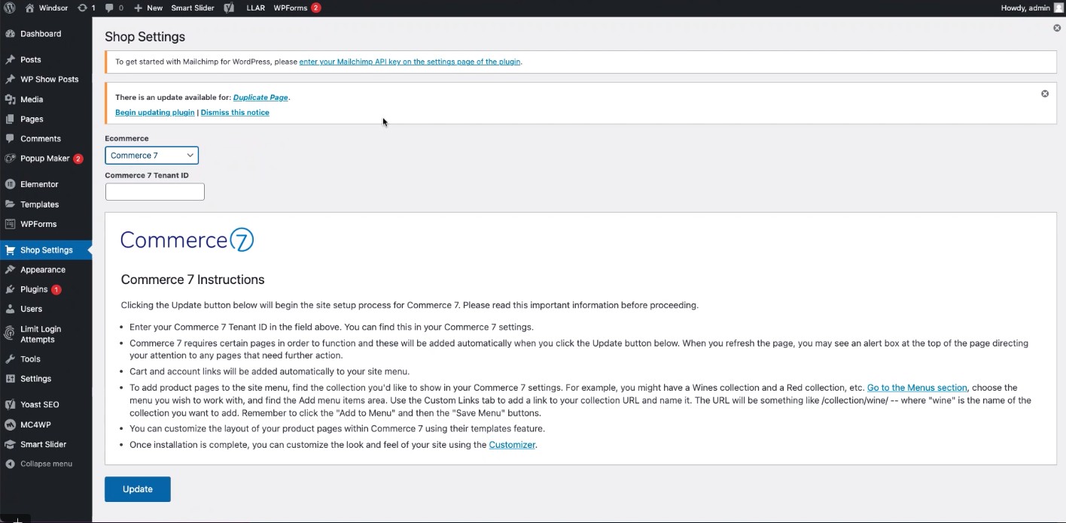This screenshot has width=1066, height=523.
Task: Open the comments bubble in admin bar
Action: click(110, 8)
